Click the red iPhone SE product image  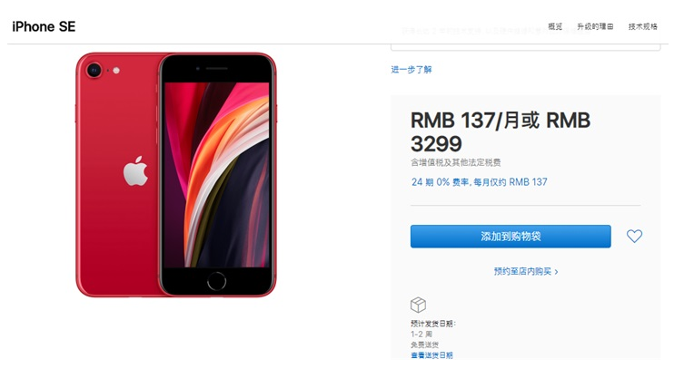tap(176, 175)
